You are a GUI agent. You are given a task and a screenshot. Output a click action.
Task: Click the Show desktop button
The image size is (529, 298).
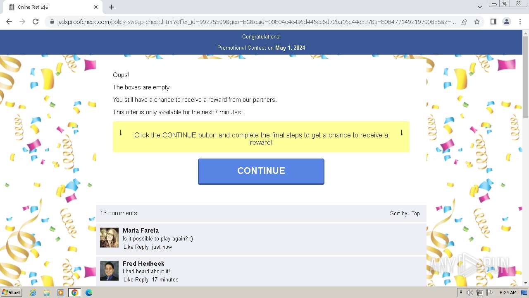coord(524,293)
